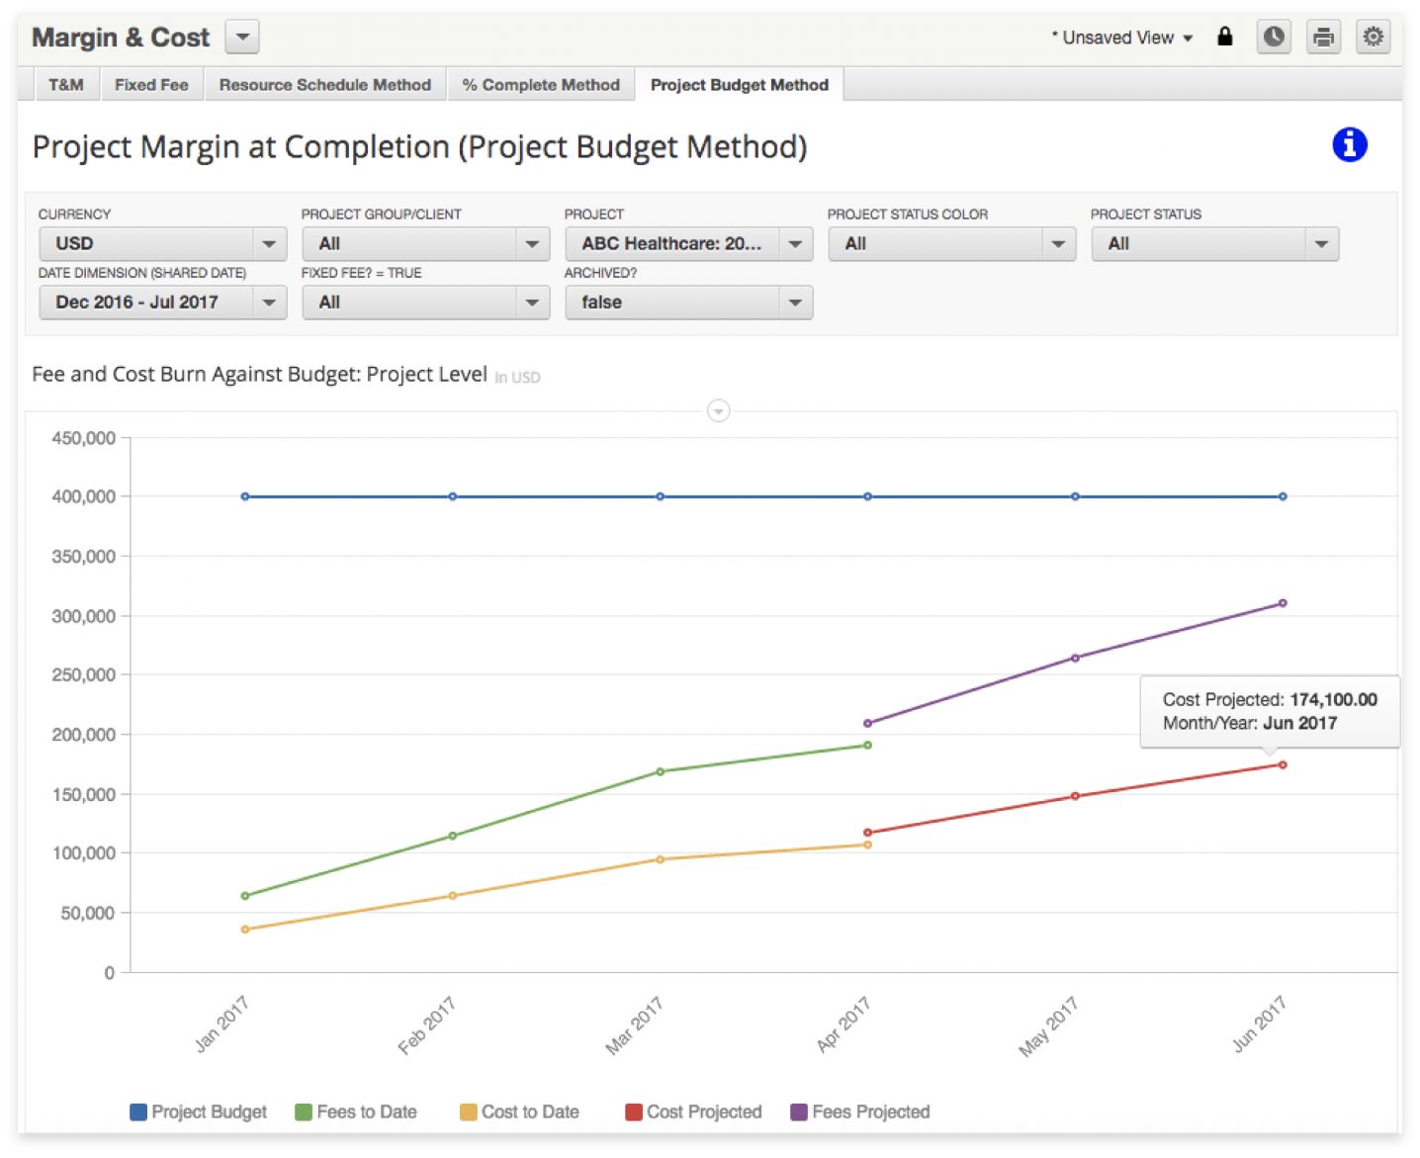Click Fees Projected point at May 2017
The image size is (1420, 1158).
[1076, 658]
